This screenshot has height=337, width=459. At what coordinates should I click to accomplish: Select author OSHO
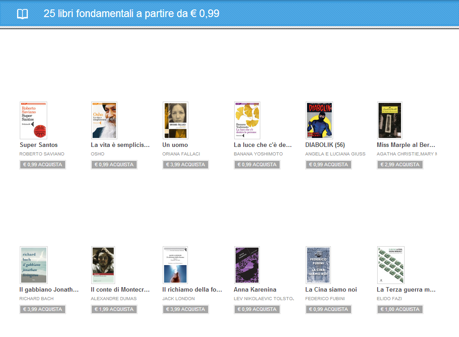(x=98, y=154)
